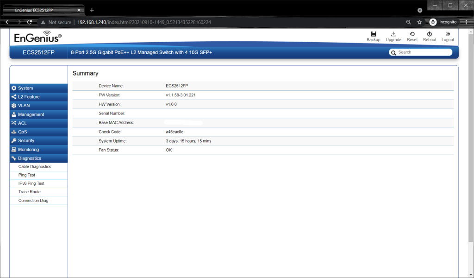Screen dimensions: 474x278
Task: Click the wrench icon beside Diagnostics
Action: click(x=14, y=158)
